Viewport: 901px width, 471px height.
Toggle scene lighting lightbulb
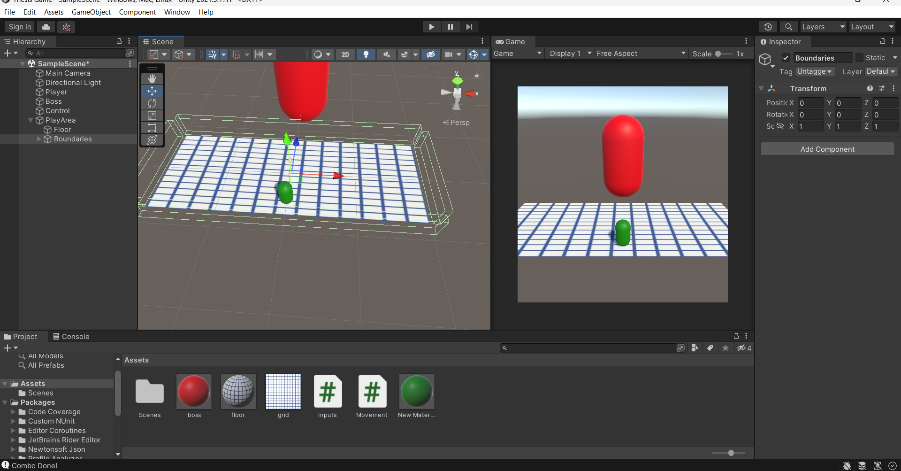point(366,54)
